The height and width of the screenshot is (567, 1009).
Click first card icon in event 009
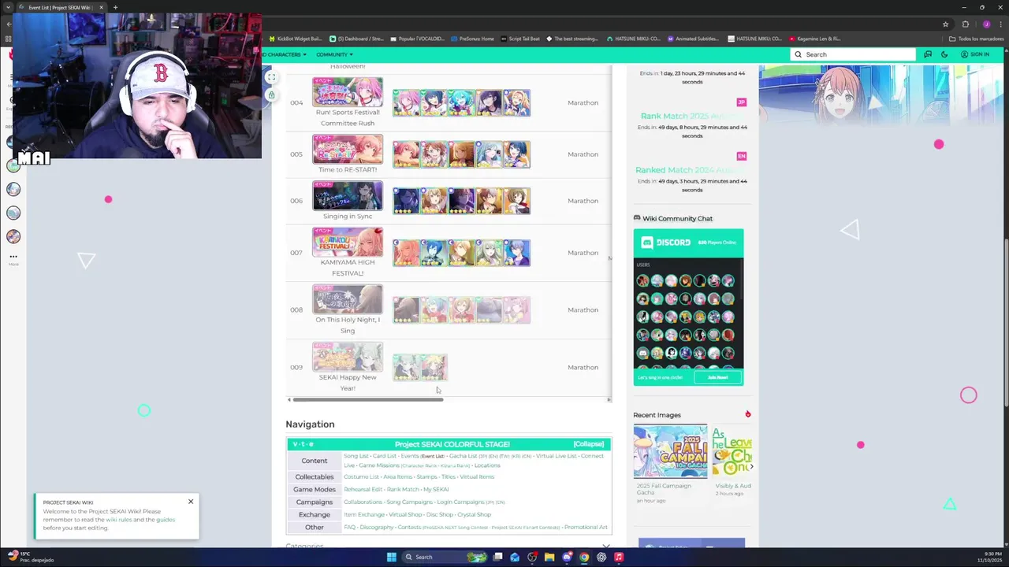pyautogui.click(x=406, y=367)
